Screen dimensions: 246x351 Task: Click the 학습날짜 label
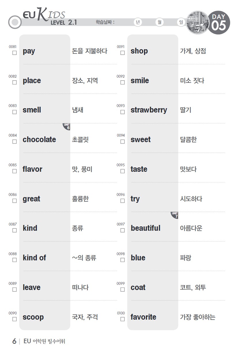[x=105, y=22]
